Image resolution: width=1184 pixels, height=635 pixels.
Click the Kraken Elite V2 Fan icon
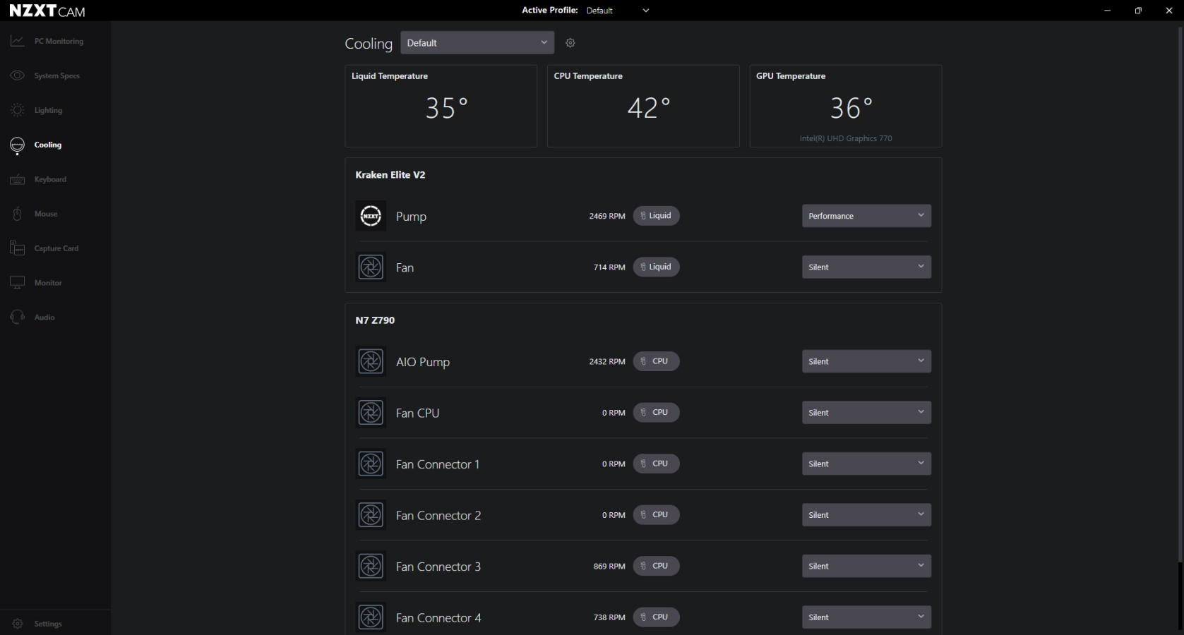pyautogui.click(x=371, y=267)
